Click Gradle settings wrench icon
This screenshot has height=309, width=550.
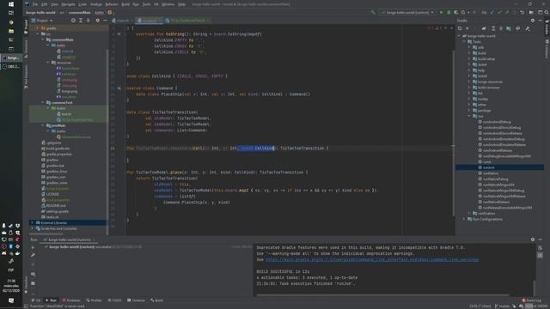click(528, 28)
